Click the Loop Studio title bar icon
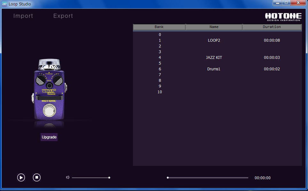The height and width of the screenshot is (191, 308). click(4, 4)
